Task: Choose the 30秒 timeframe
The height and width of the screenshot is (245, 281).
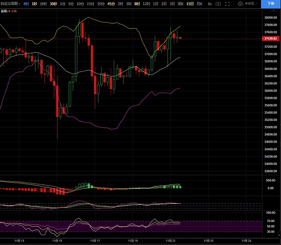Action: (x=53, y=3)
